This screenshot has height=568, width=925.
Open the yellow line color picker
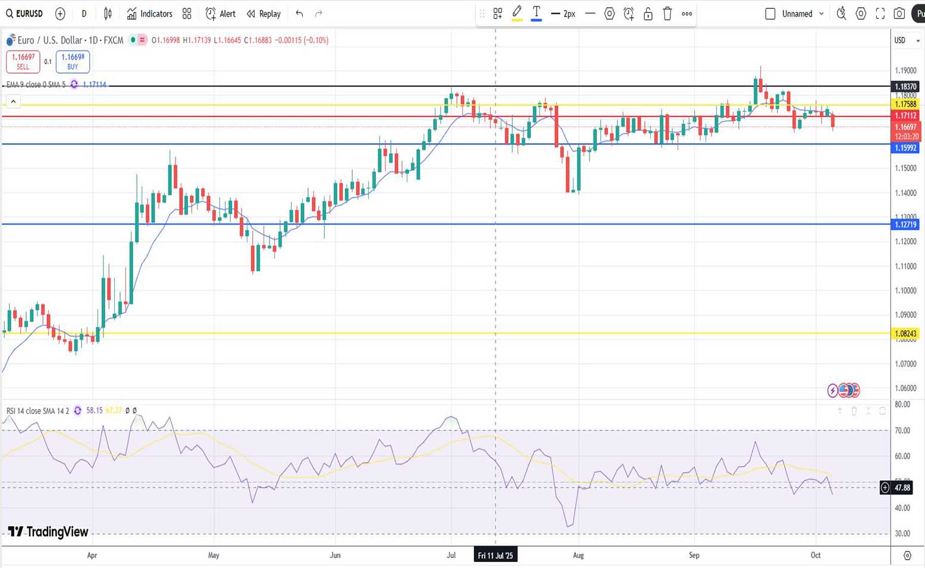[517, 14]
